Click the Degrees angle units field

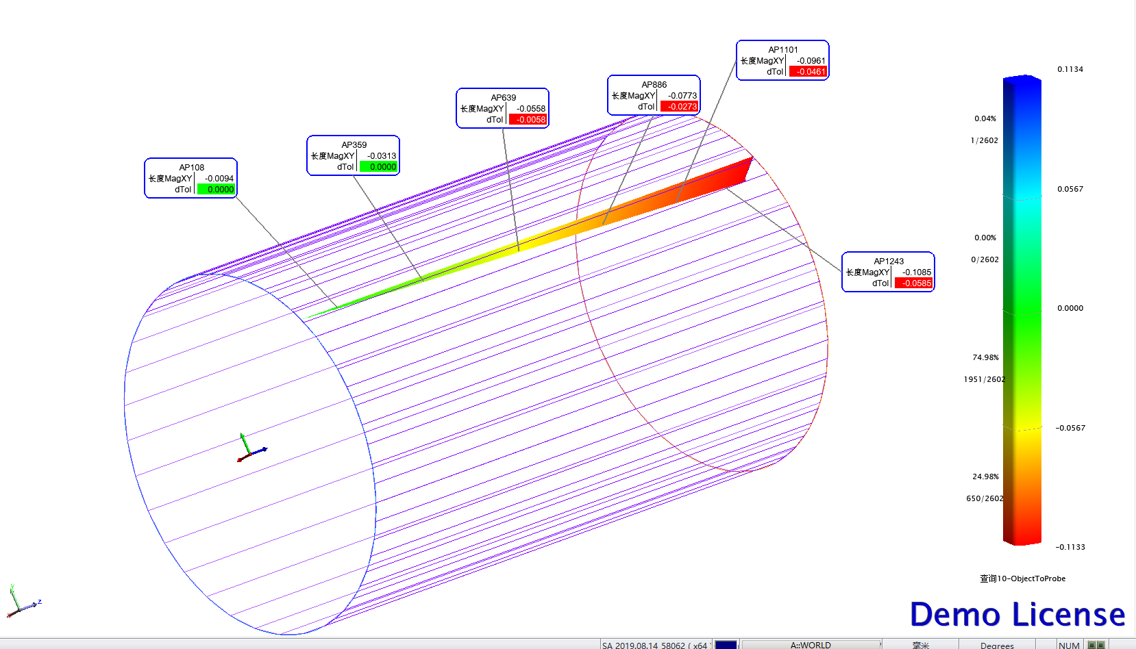[996, 645]
